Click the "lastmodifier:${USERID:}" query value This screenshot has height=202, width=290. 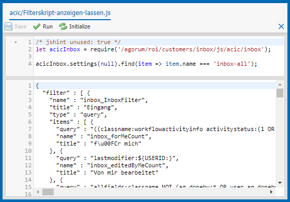pos(133,158)
